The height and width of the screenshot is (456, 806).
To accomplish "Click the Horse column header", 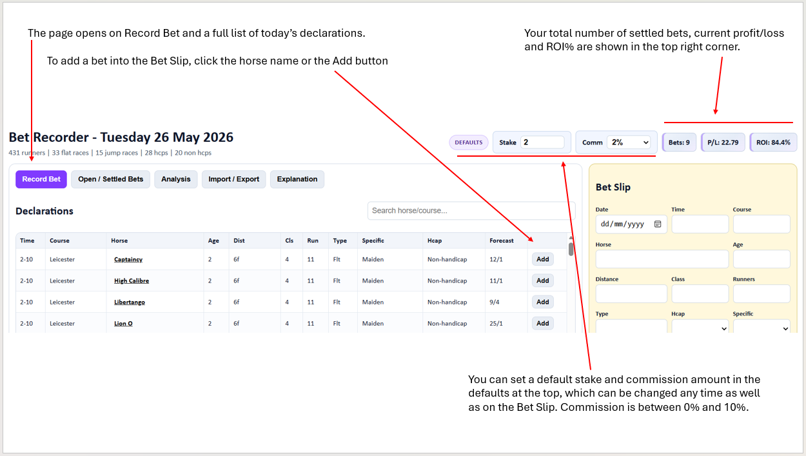I will [x=119, y=241].
